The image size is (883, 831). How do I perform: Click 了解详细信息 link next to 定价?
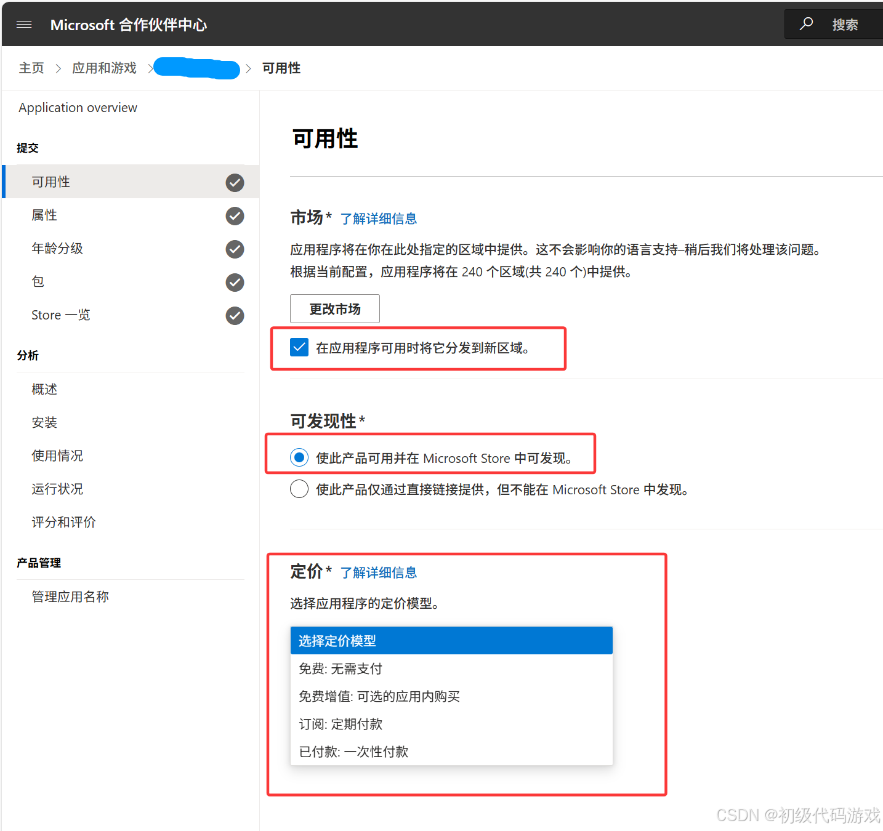[x=379, y=572]
